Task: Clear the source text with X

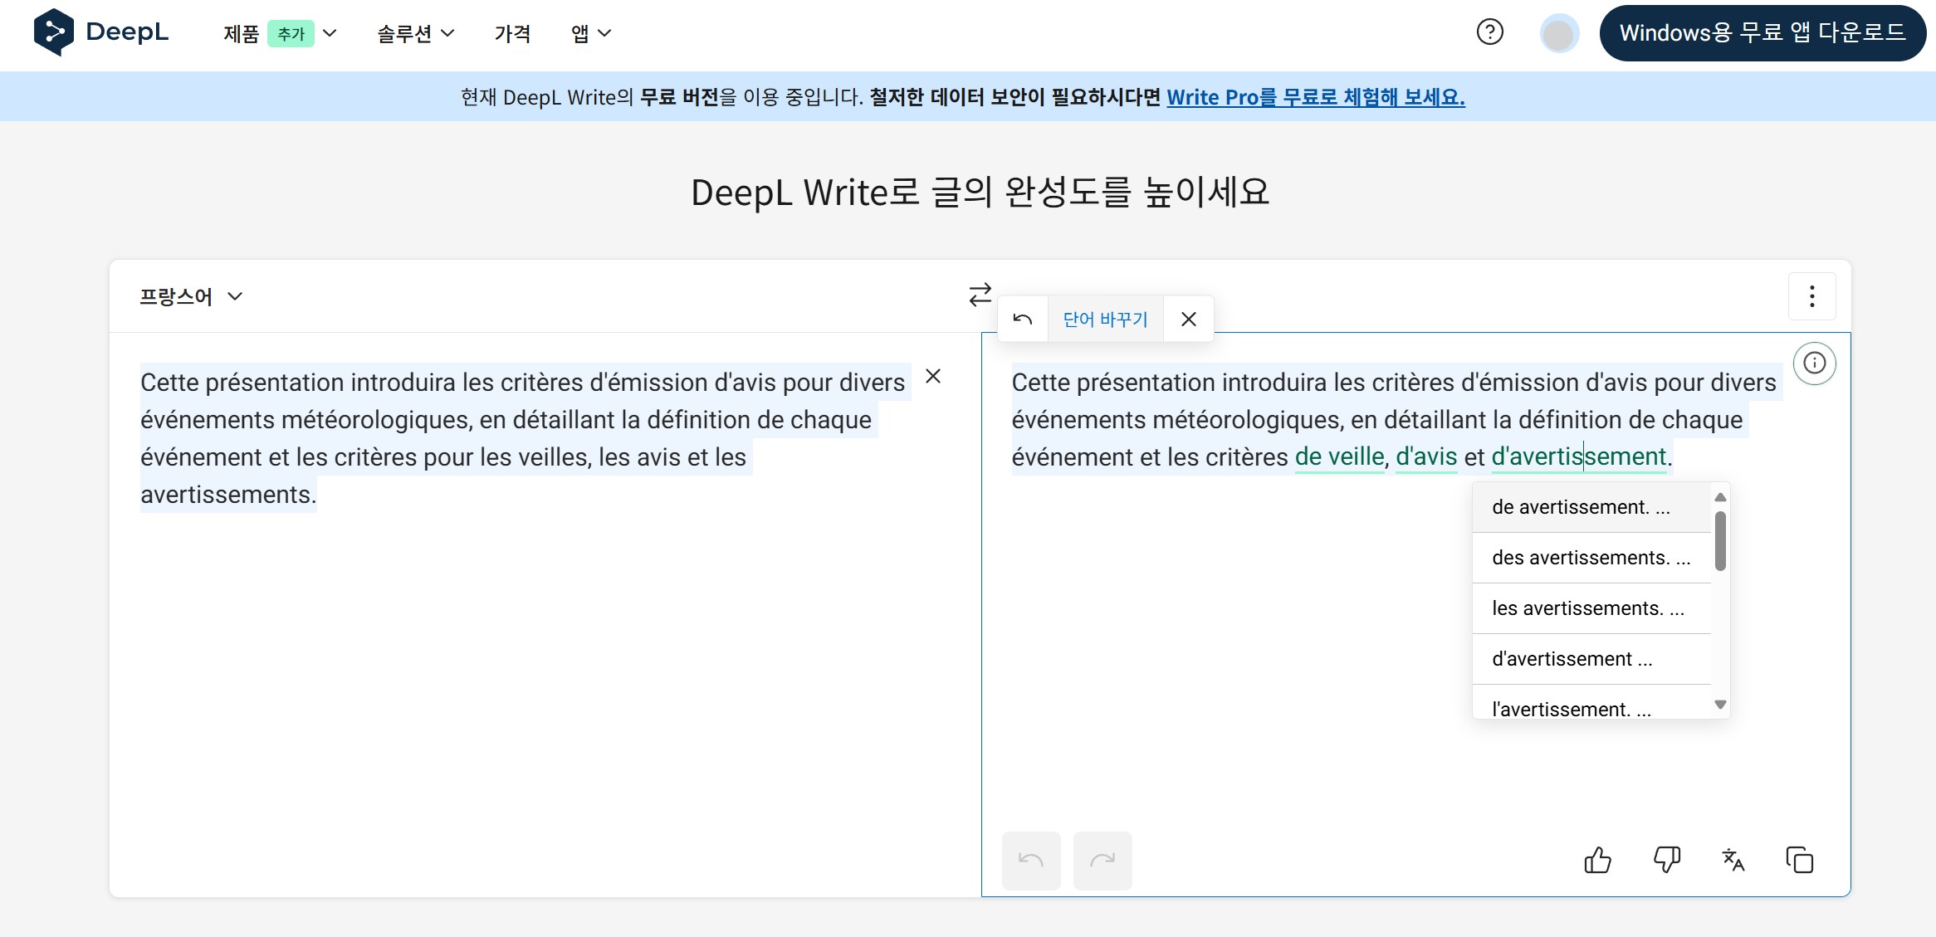Action: tap(933, 377)
